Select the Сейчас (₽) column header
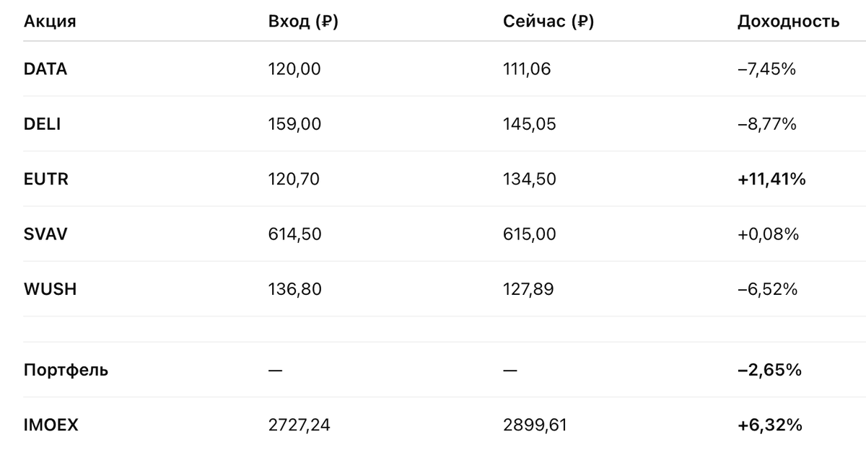 click(548, 22)
